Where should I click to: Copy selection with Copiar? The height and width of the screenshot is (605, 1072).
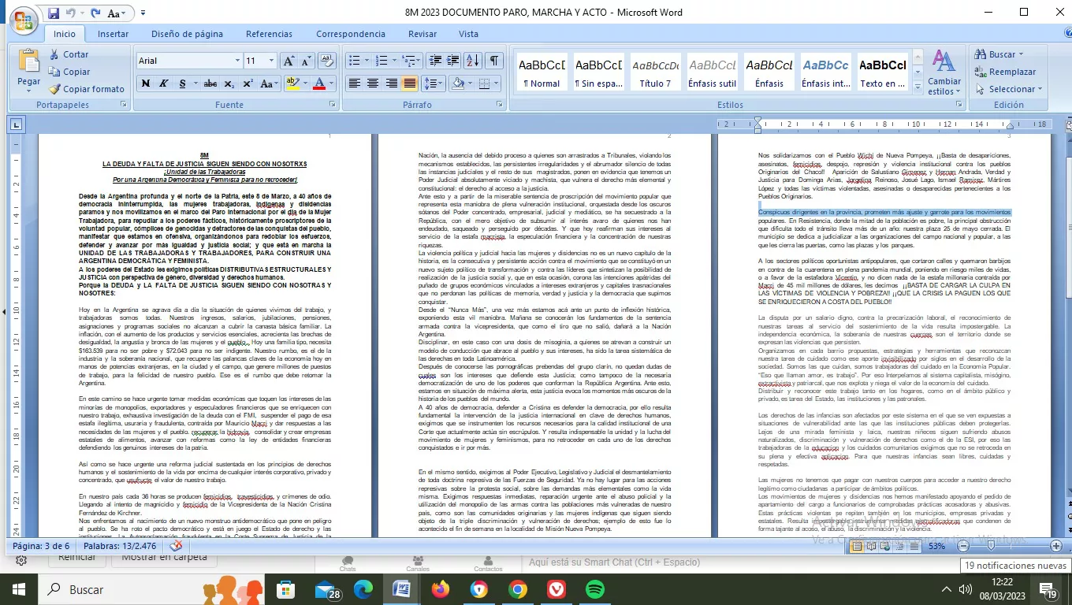[x=69, y=72]
